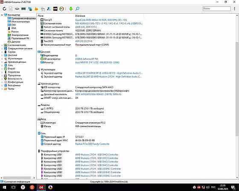Collapse the Компьютер tree node
239x191 pixels.
pos(2,15)
